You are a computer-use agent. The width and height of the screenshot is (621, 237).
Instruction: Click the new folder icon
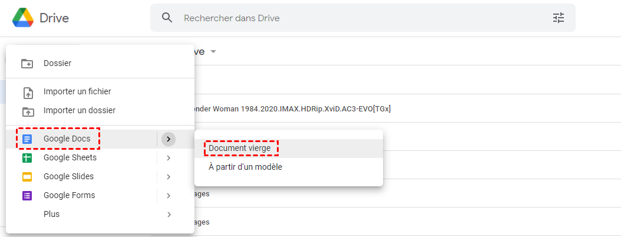[27, 63]
